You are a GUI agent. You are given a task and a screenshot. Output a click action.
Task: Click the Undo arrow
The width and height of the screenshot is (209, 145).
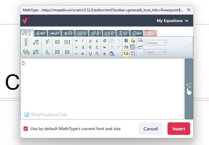pyautogui.click(x=119, y=40)
